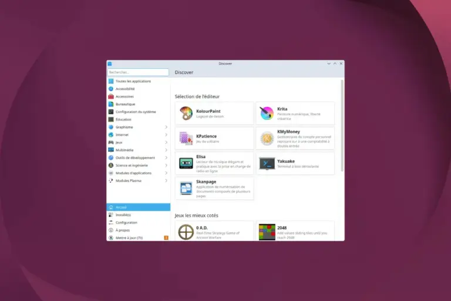Open the À propos page
Screen dimensions: 451x301
point(139,230)
